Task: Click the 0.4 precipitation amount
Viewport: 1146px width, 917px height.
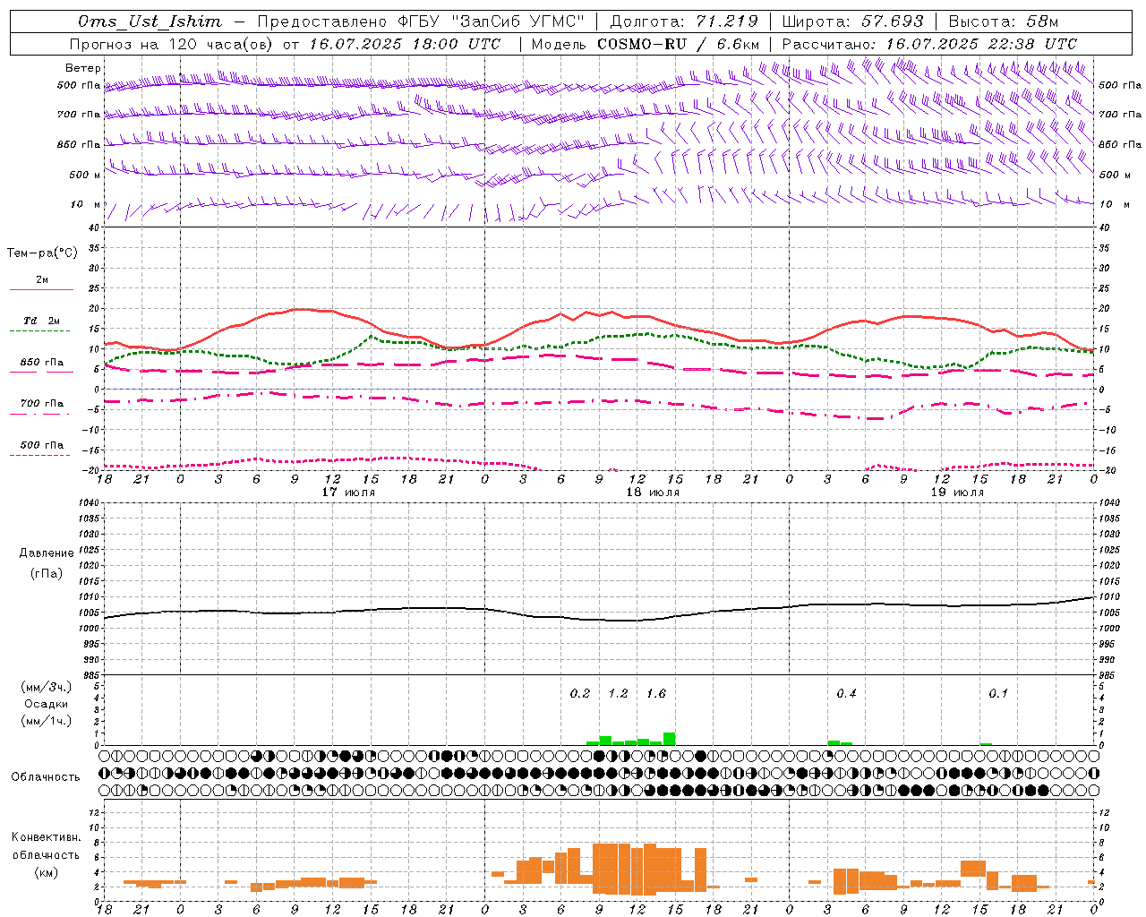Action: click(x=846, y=694)
